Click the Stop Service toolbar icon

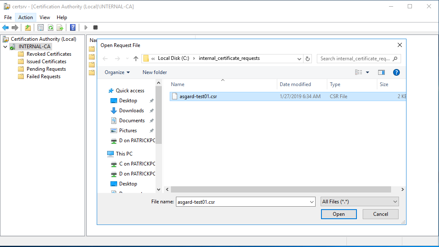(95, 27)
